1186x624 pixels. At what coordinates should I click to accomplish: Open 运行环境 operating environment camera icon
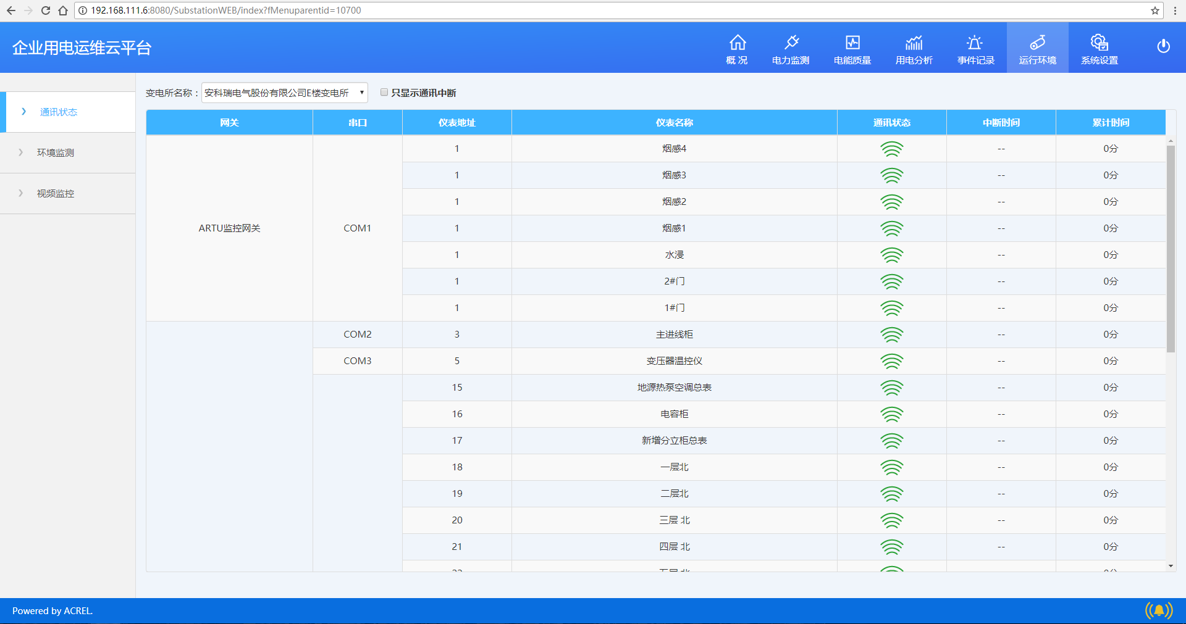(x=1038, y=43)
